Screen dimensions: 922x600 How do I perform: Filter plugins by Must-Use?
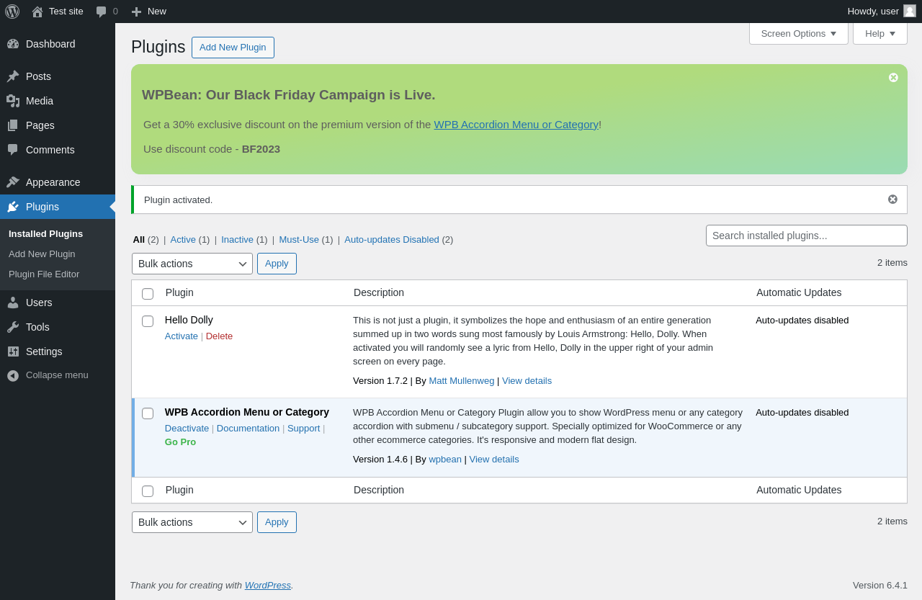tap(299, 240)
